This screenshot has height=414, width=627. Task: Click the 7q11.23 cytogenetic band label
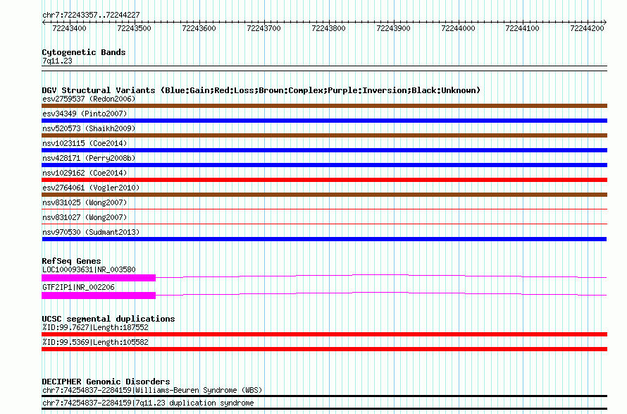[x=57, y=61]
